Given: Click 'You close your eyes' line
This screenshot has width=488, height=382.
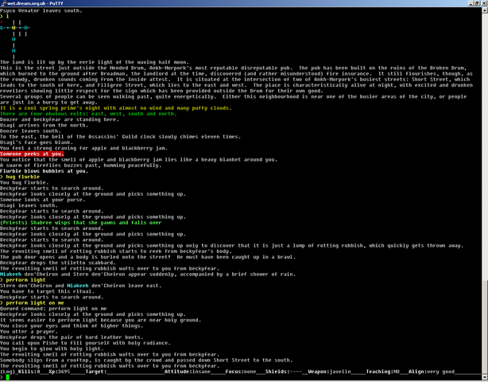Looking at the screenshot, I should tap(72, 326).
